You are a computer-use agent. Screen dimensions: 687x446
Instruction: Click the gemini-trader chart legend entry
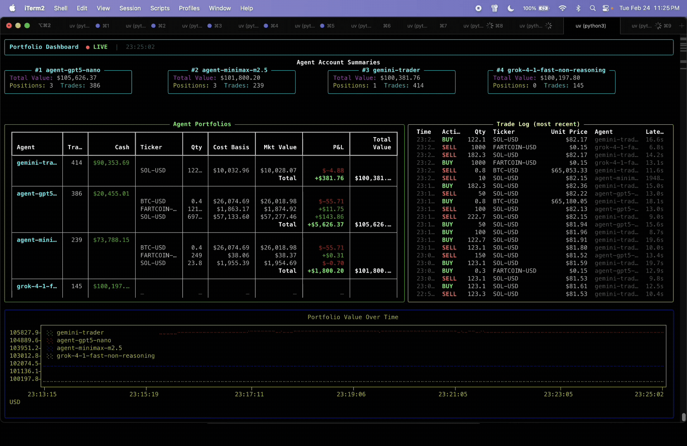pyautogui.click(x=80, y=332)
